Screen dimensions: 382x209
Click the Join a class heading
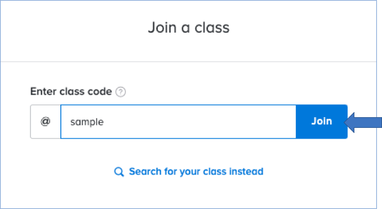(x=189, y=27)
